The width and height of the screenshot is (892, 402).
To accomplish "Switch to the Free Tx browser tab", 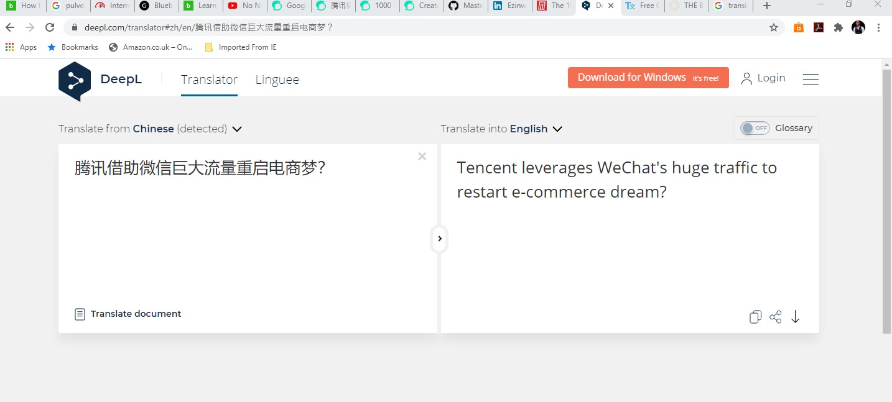I will (643, 6).
